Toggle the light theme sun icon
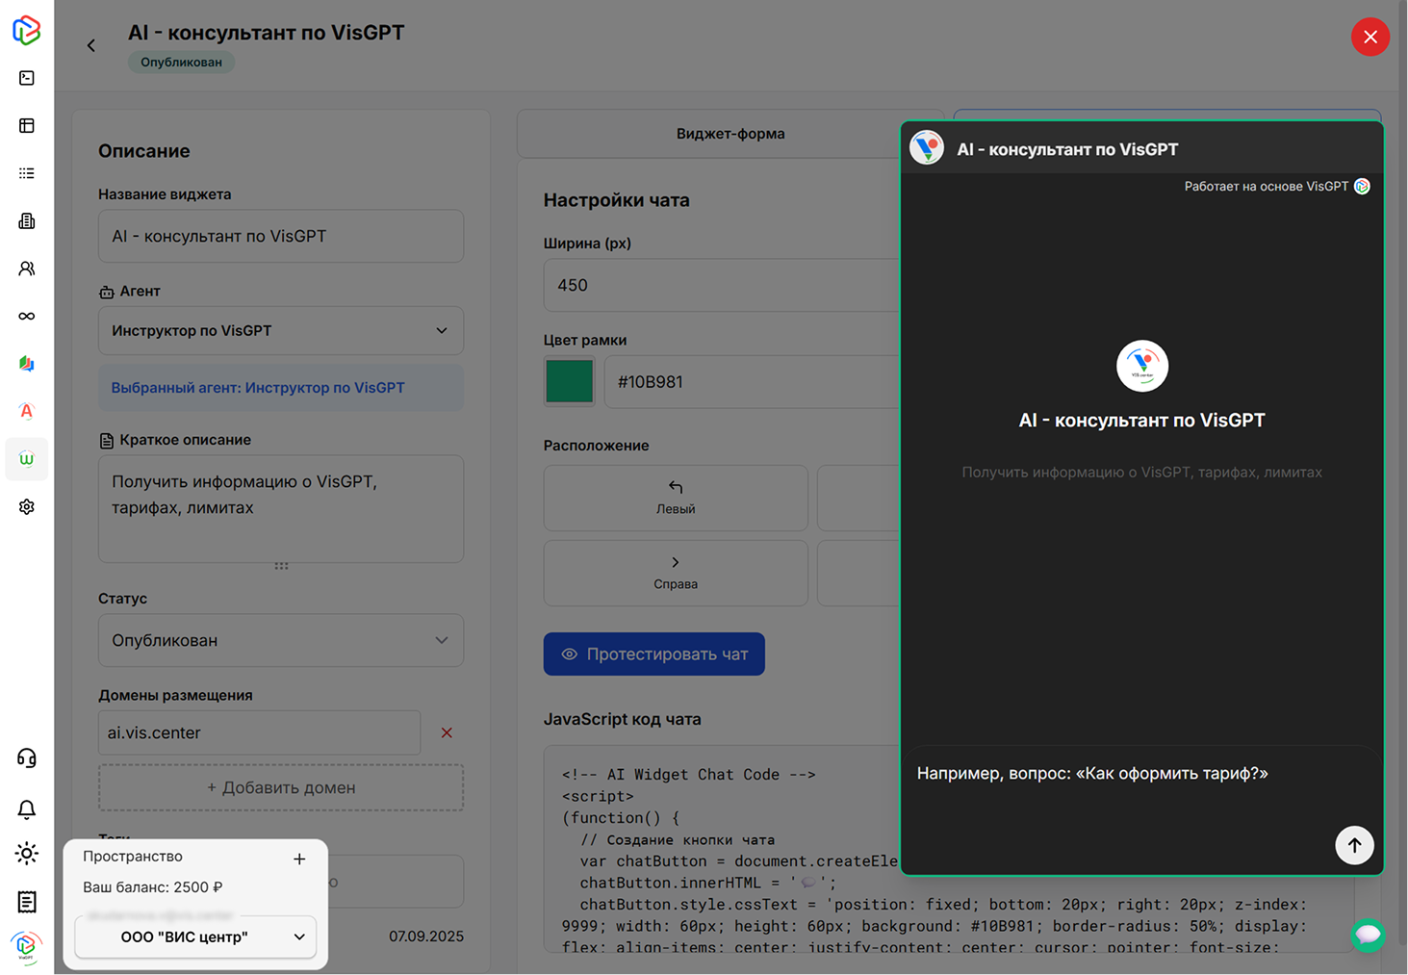 pyautogui.click(x=27, y=854)
